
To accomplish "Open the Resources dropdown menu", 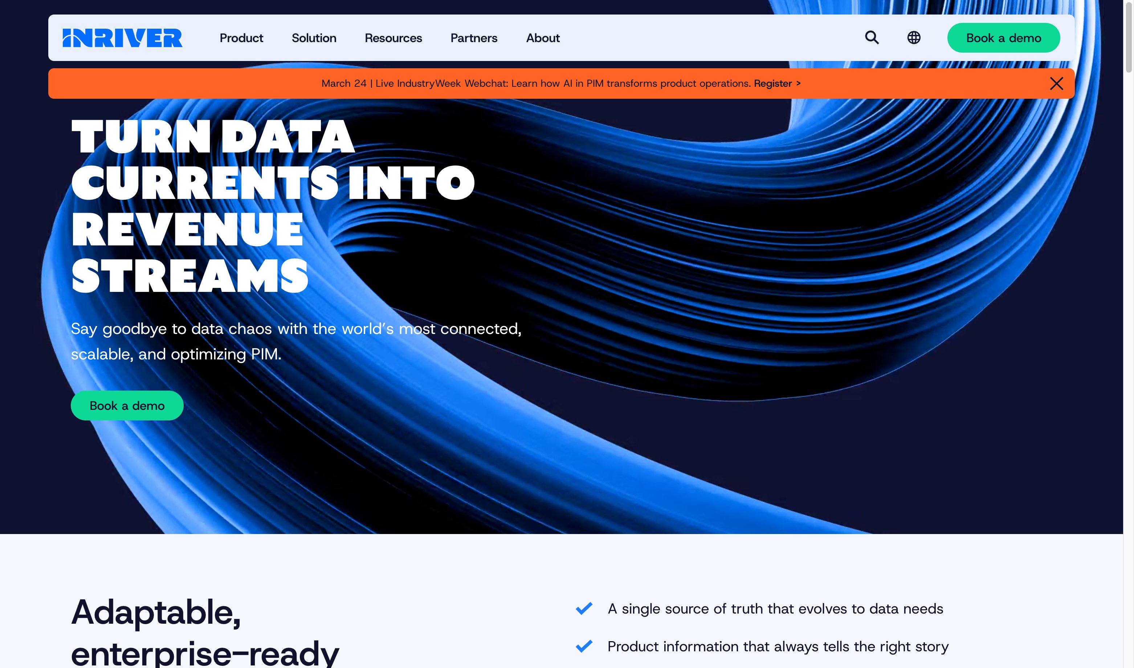I will coord(393,38).
